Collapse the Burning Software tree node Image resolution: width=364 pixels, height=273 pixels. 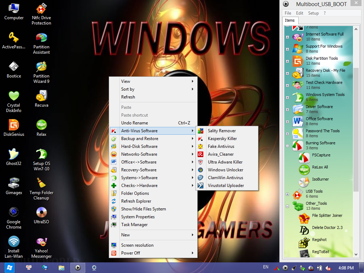[287, 146]
